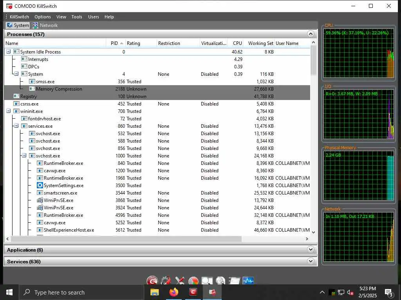
Task: Select the DPCs row
Action: pos(157,66)
